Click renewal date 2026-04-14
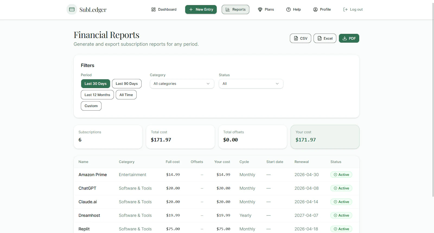 [x=306, y=202]
